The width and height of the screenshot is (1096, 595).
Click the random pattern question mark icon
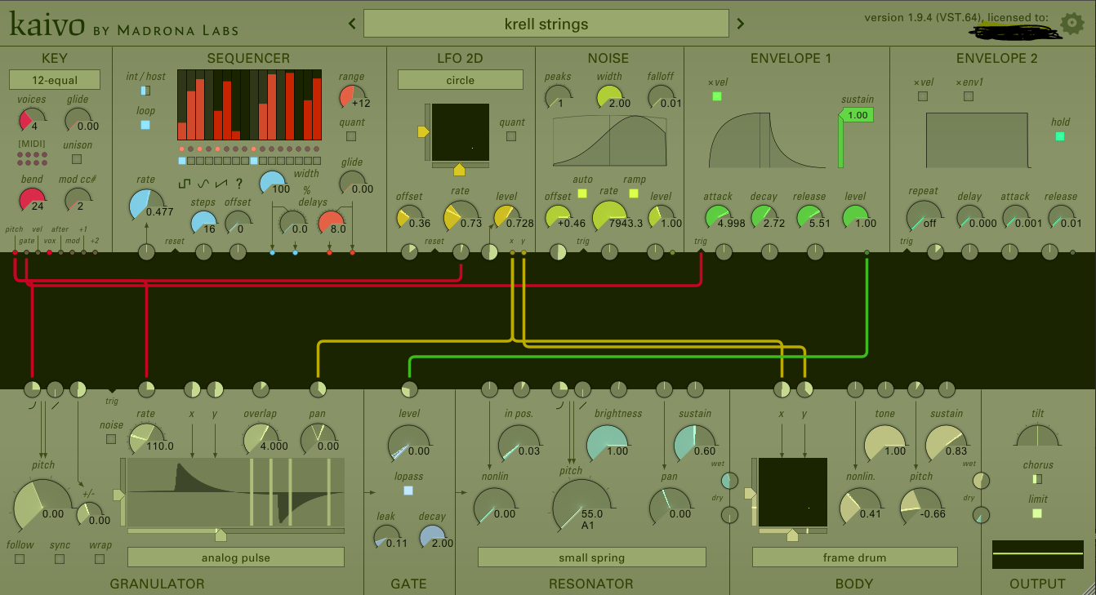tap(238, 184)
